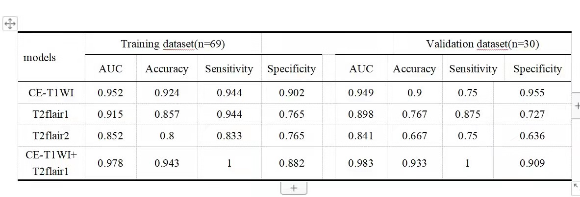Click the plus button below the table
580x197 pixels.
coord(294,188)
